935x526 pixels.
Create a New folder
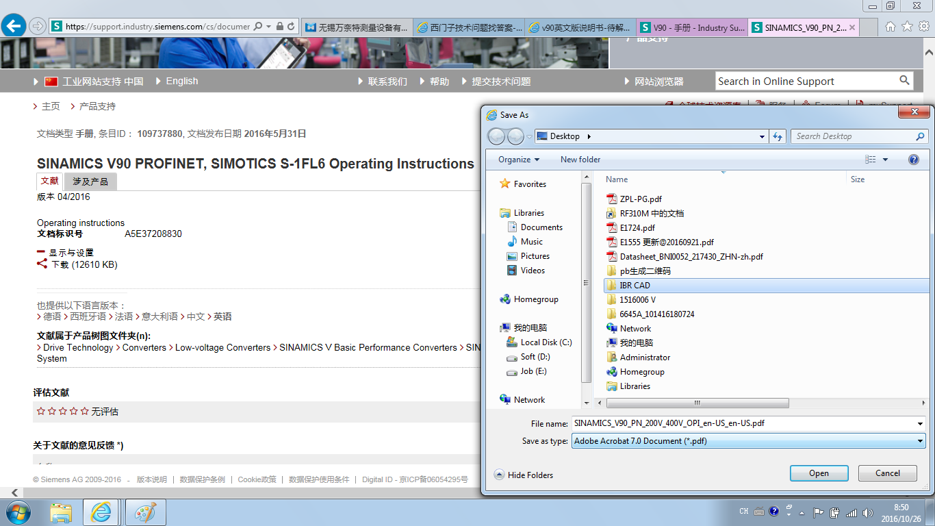[x=580, y=160]
